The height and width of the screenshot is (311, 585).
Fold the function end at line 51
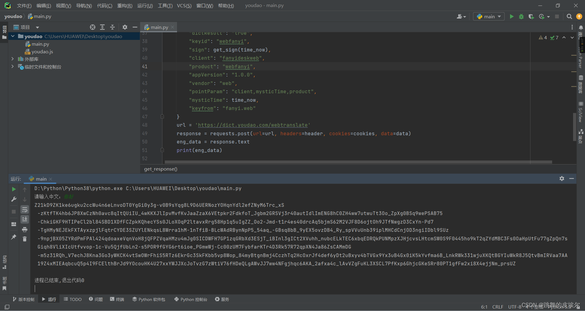click(162, 150)
